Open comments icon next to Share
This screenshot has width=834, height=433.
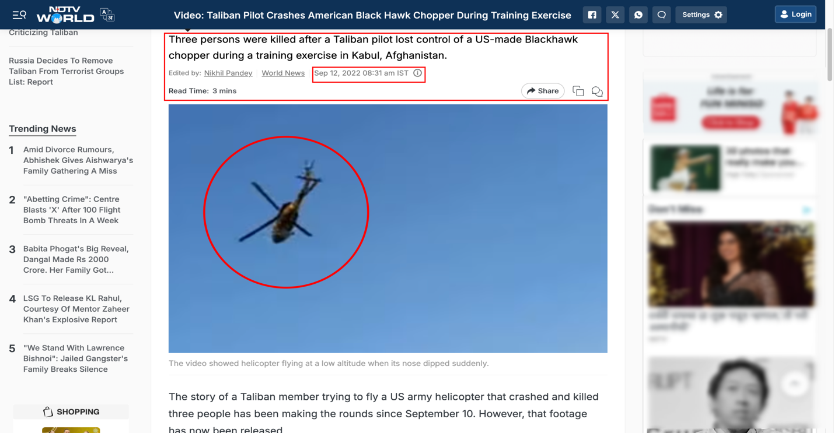click(x=597, y=91)
